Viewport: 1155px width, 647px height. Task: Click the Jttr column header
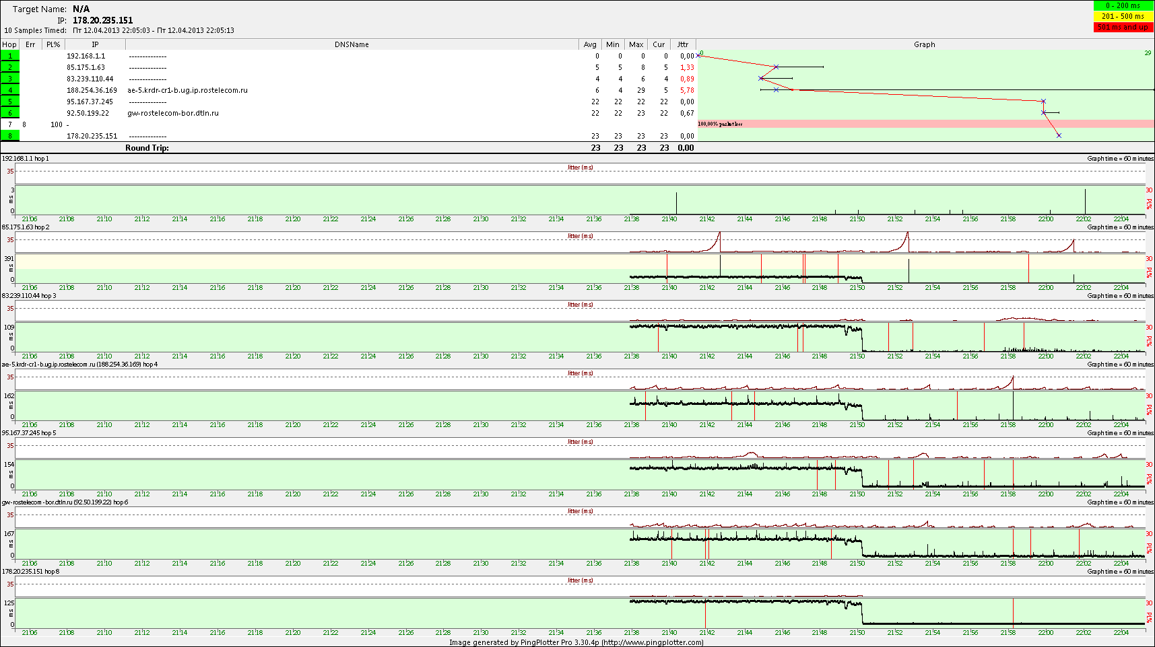(683, 44)
